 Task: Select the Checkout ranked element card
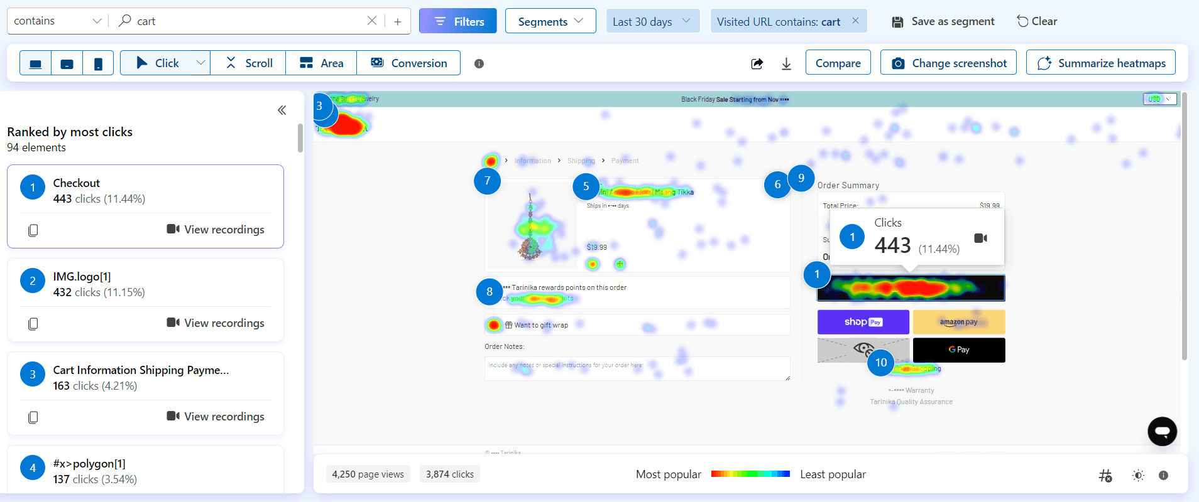(145, 206)
